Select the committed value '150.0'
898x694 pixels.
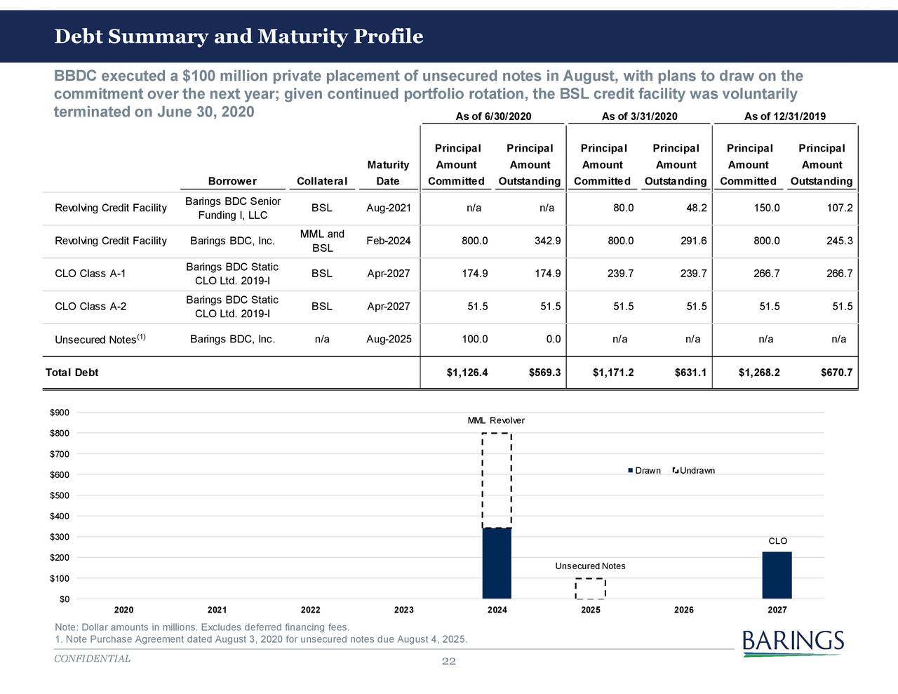(766, 208)
